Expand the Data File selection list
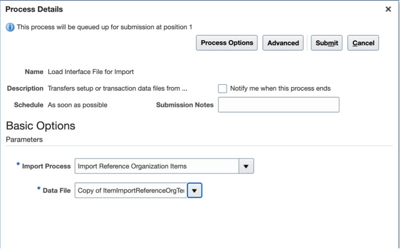400x249 pixels. coord(194,190)
